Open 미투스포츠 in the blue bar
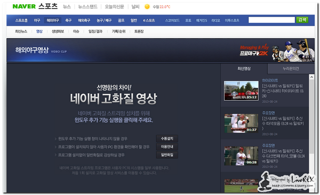The height and width of the screenshot is (195, 320). pyautogui.click(x=232, y=20)
